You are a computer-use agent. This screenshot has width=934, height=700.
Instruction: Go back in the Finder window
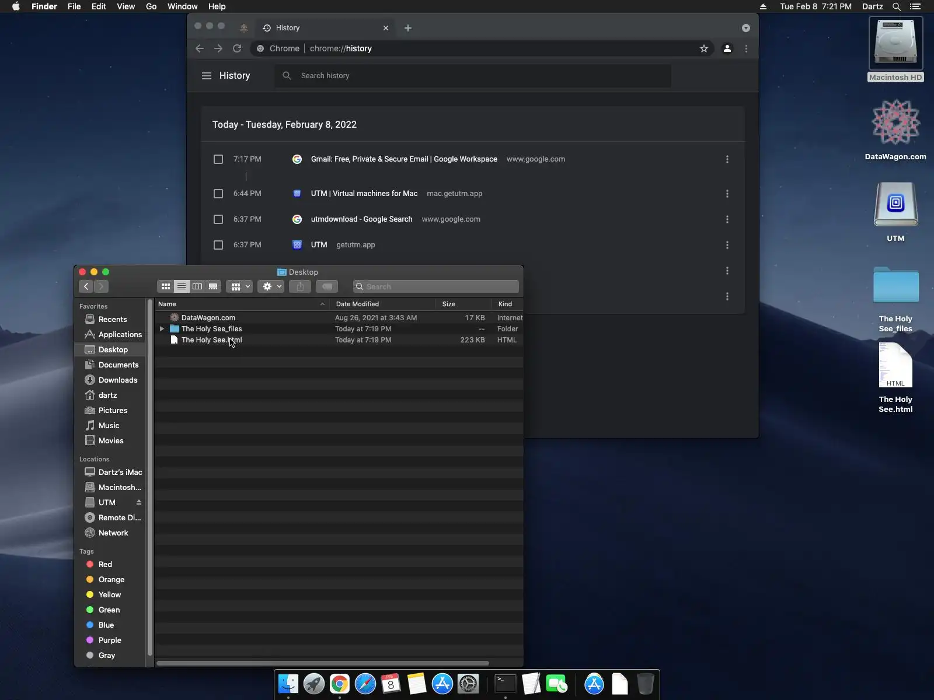pyautogui.click(x=86, y=286)
